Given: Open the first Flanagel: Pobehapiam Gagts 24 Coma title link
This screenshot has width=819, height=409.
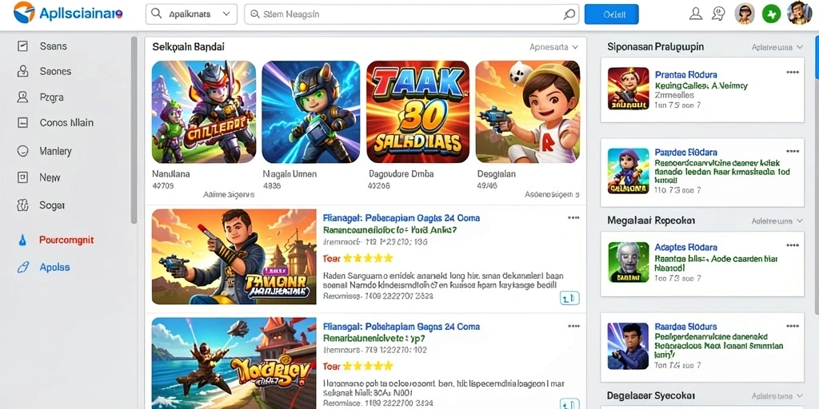Looking at the screenshot, I should (x=402, y=217).
